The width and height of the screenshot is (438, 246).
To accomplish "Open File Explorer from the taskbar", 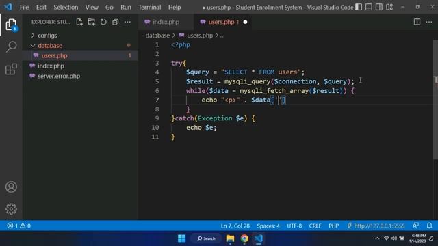I will (230, 238).
